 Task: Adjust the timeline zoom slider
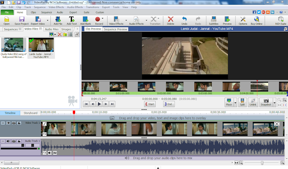pos(262,163)
